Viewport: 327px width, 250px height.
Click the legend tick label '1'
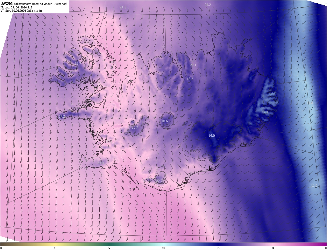click(55, 248)
